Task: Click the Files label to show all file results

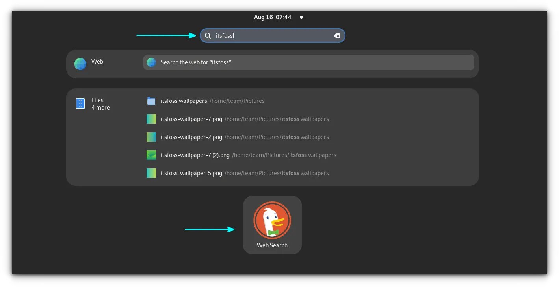Action: click(98, 100)
